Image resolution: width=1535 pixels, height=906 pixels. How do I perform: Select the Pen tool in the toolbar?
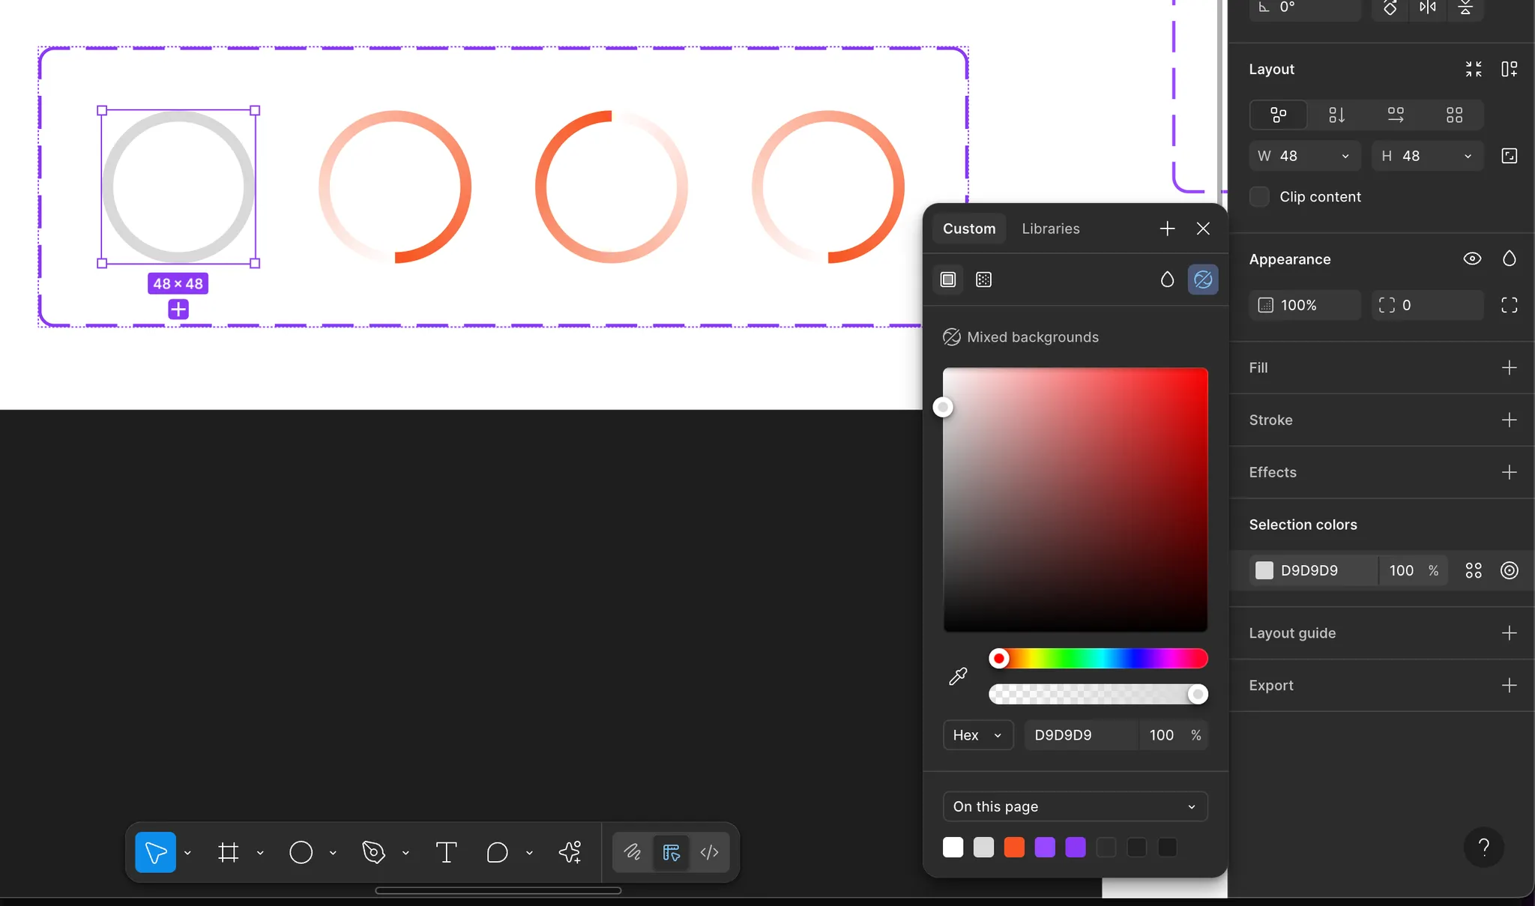click(x=373, y=852)
